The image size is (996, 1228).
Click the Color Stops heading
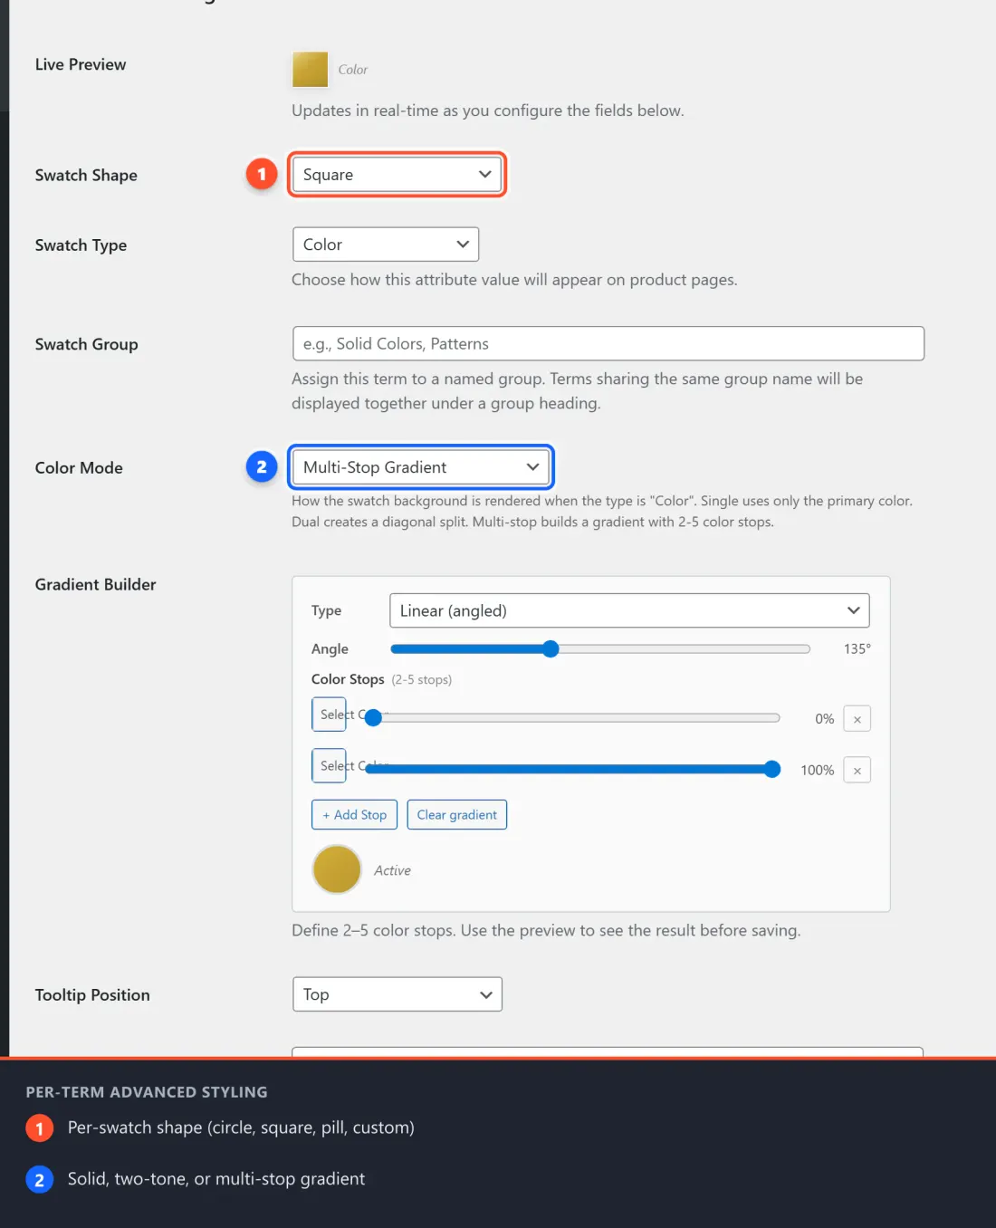pos(348,679)
